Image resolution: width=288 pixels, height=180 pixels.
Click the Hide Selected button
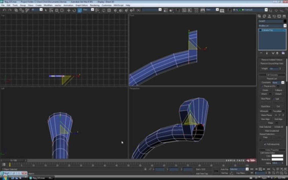point(265,127)
